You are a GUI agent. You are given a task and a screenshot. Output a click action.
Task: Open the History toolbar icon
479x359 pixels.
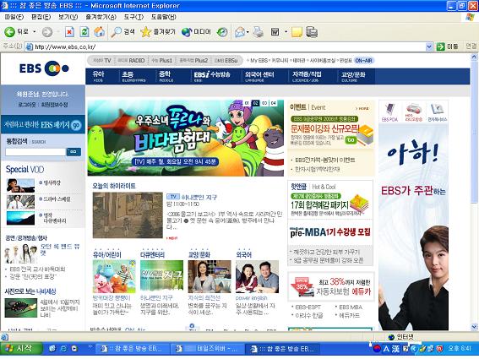(x=222, y=32)
